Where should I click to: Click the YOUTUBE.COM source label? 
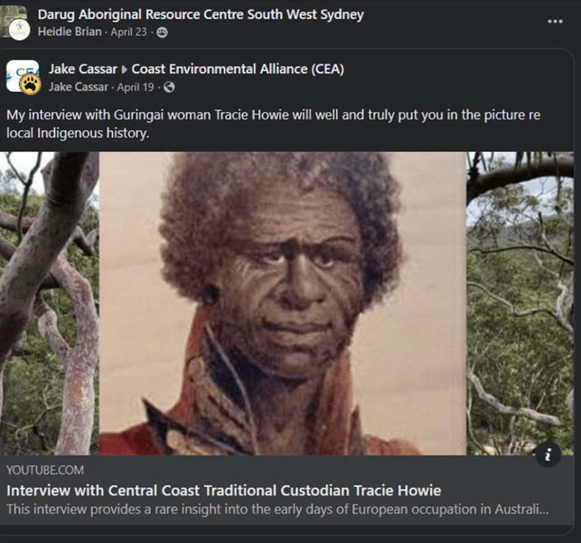click(x=45, y=470)
